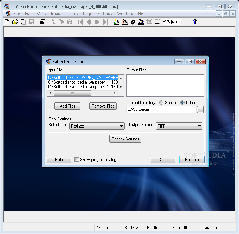Click the R:013,G:017,B:046 status text

point(141,228)
